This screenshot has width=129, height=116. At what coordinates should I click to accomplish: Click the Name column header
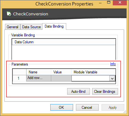[39, 72]
